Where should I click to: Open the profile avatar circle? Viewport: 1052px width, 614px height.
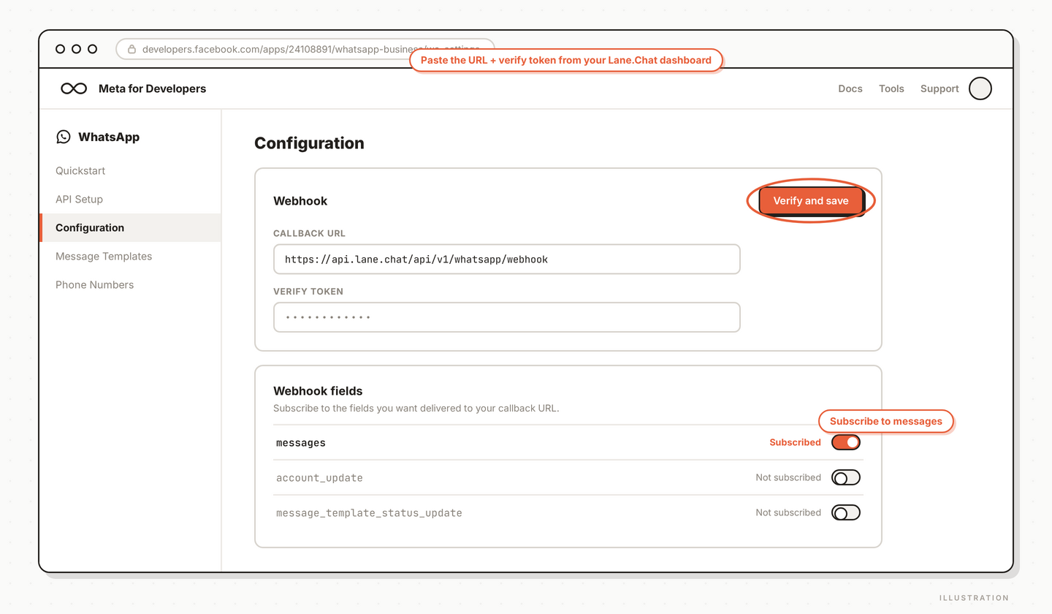[980, 88]
